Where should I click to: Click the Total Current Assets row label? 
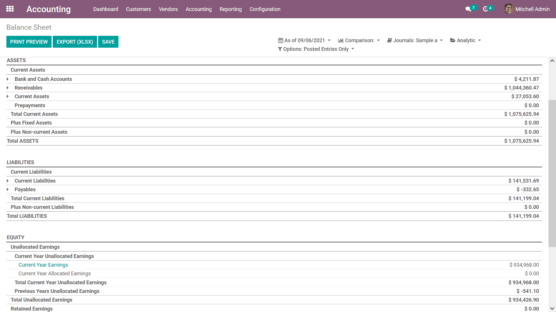pos(34,114)
